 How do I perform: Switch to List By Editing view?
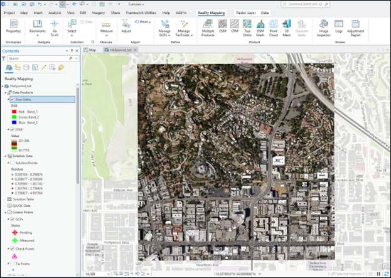pos(44,67)
